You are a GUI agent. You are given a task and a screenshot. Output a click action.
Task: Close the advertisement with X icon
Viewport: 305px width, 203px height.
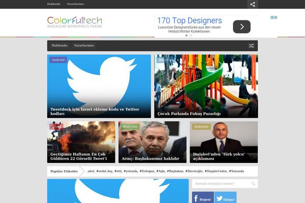(x=276, y=17)
